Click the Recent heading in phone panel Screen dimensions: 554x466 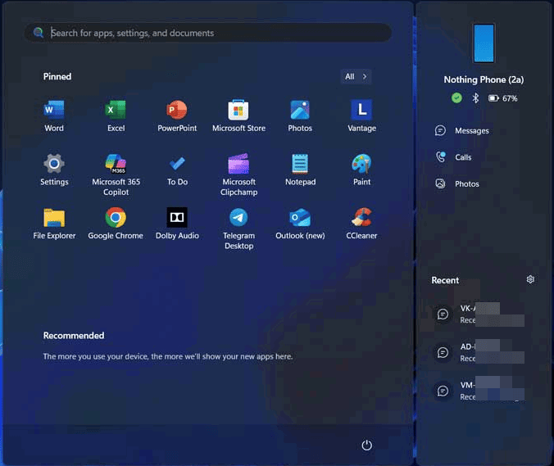coord(445,280)
